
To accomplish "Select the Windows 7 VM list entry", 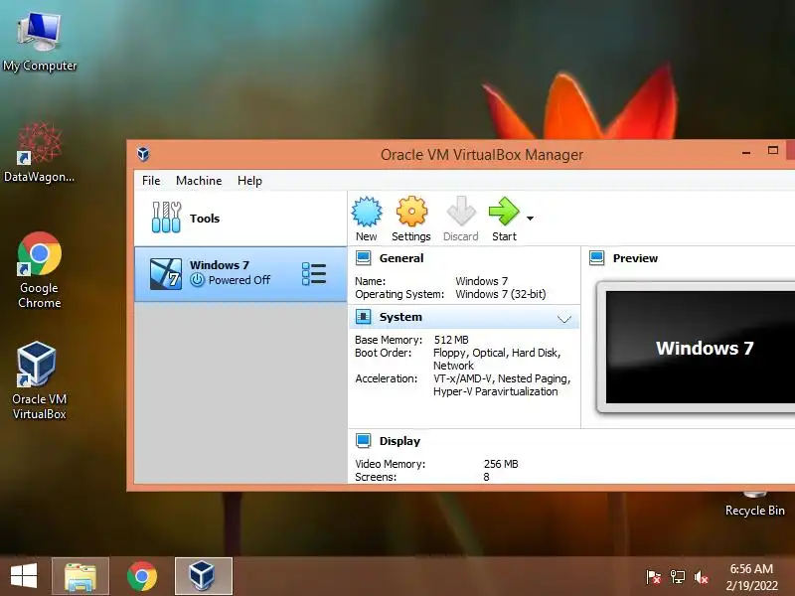I will [x=240, y=274].
